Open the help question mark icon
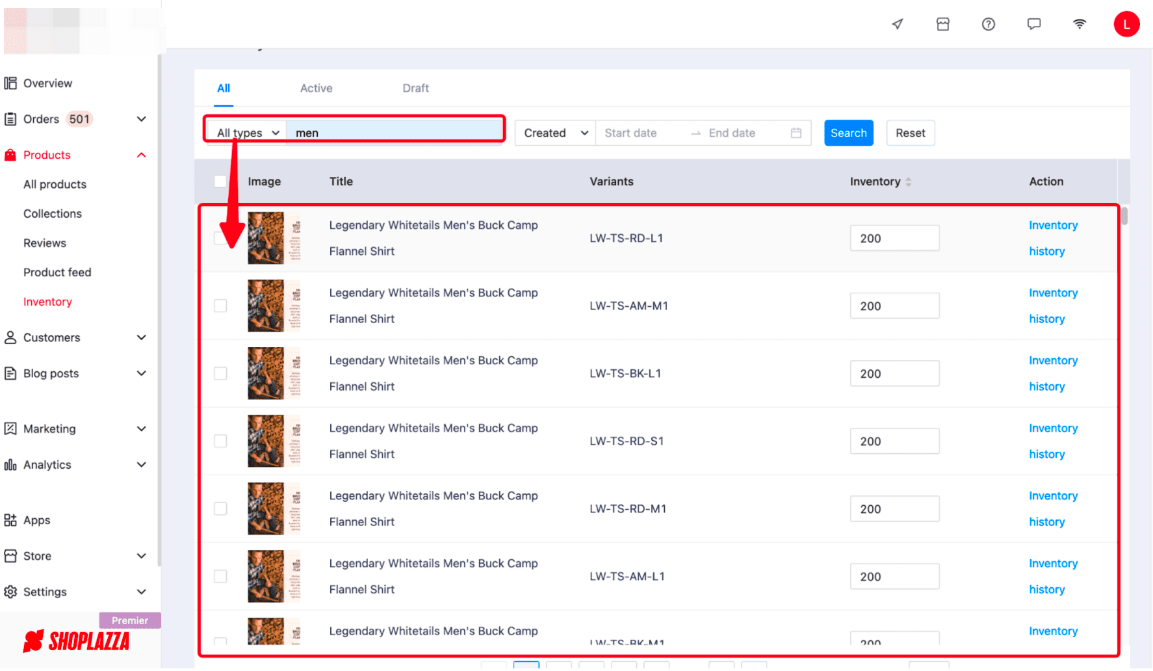This screenshot has height=671, width=1153. (x=988, y=24)
